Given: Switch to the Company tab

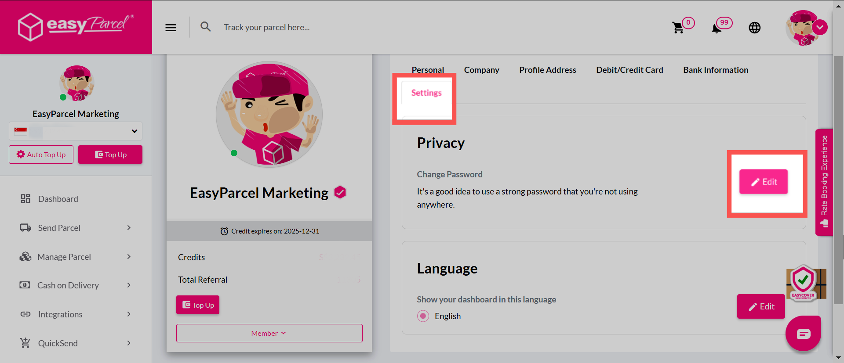Looking at the screenshot, I should point(481,70).
